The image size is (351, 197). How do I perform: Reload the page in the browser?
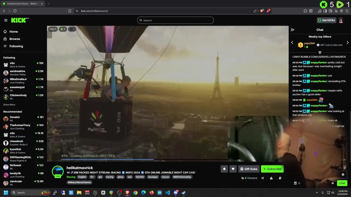point(15,11)
